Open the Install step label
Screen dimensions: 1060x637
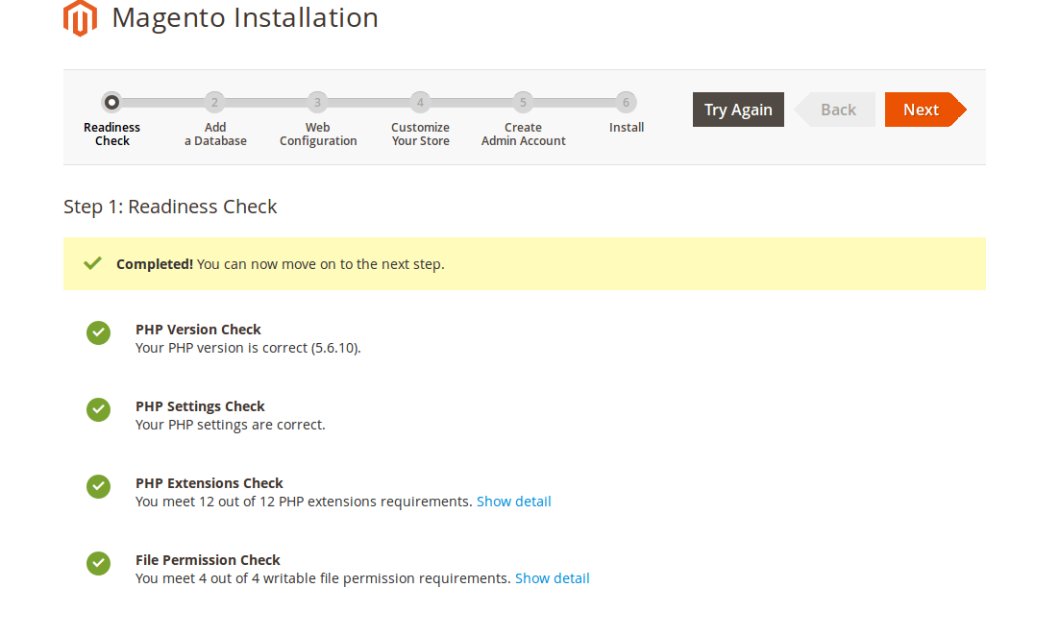(627, 127)
